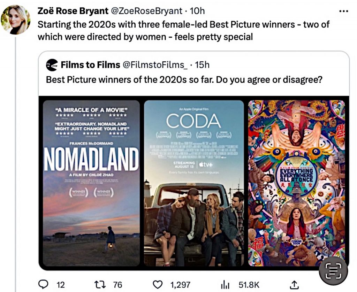Click the Films to Films avatar icon
Viewport: 357px width, 292px height.
[x=52, y=65]
